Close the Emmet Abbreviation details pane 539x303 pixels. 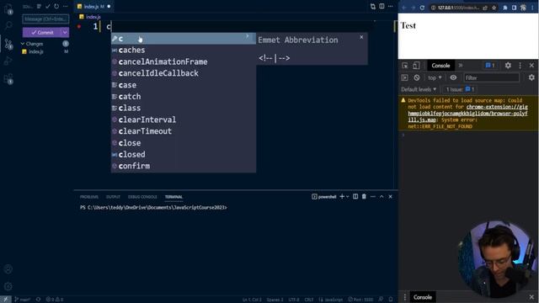coord(361,37)
